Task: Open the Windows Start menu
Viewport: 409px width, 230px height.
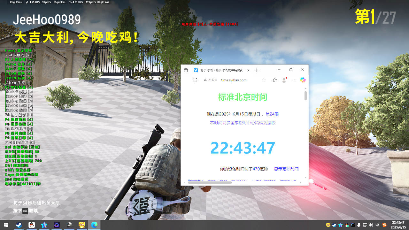Action: (6, 225)
